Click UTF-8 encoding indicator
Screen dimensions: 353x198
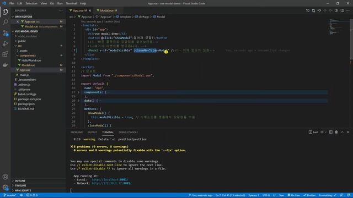(266, 195)
